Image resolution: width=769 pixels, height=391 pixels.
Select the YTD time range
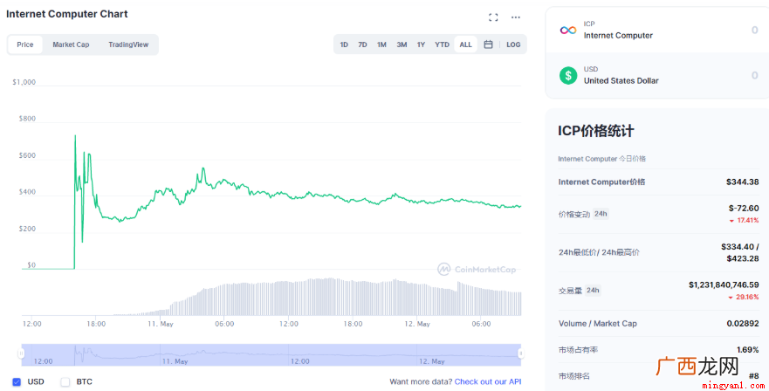[442, 45]
